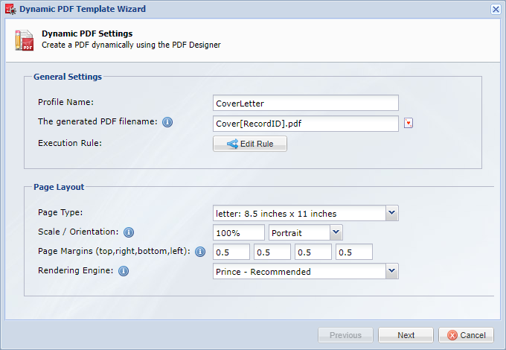This screenshot has width=506, height=350.
Task: Click the wizard app icon in title bar
Action: pos(10,9)
